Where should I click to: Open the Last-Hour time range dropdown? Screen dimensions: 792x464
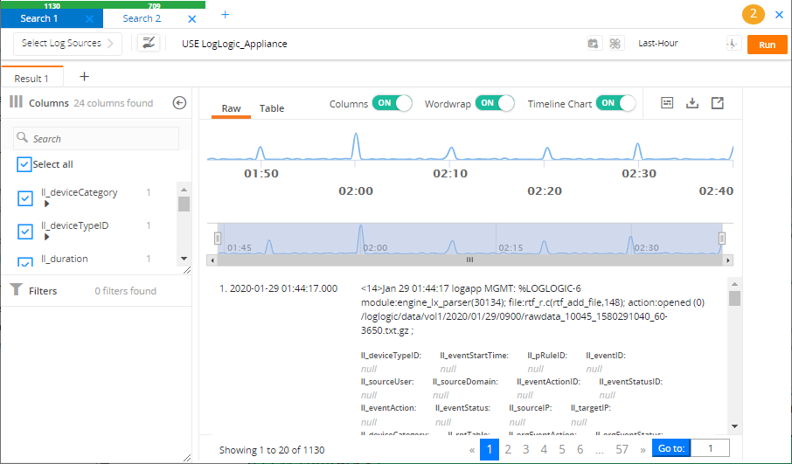(x=657, y=44)
